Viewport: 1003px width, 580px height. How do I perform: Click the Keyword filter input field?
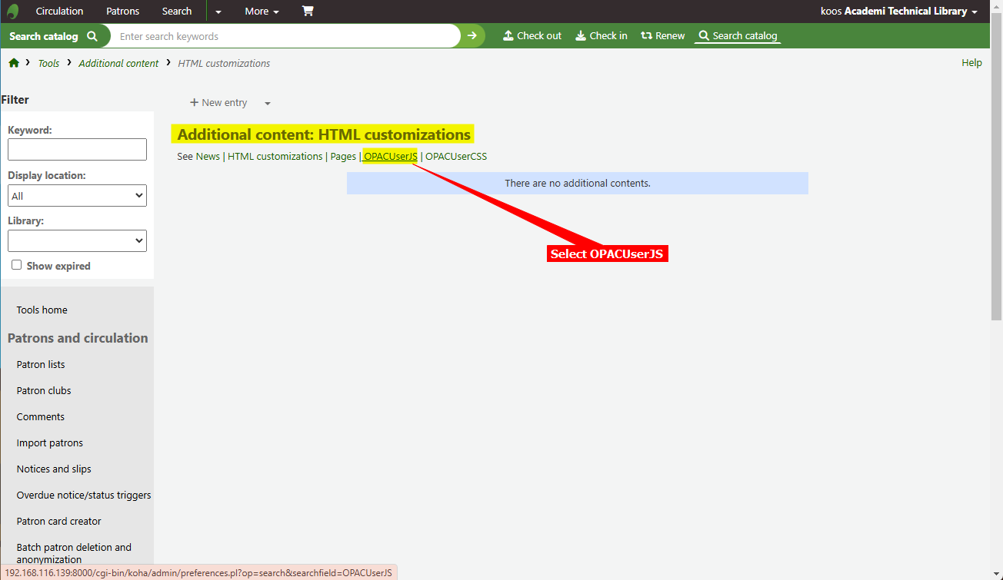point(77,150)
